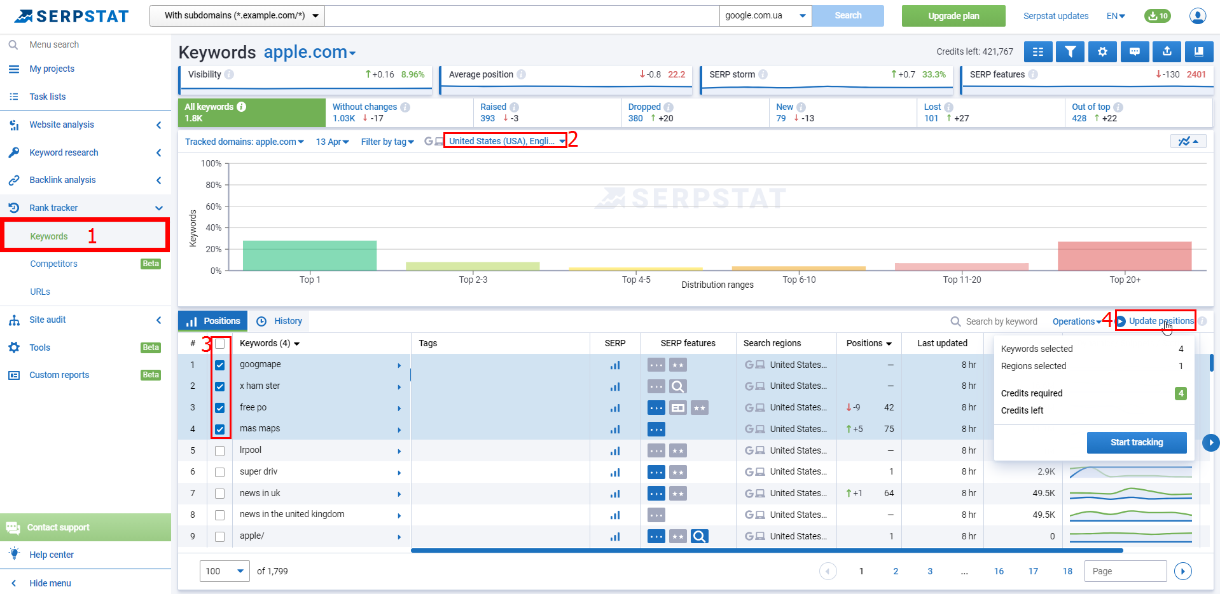
Task: Open the filter icon in the top toolbar
Action: tap(1070, 51)
